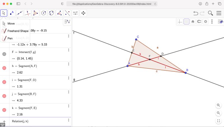
Task: Open graphics view settings gear
Action: click(x=206, y=22)
